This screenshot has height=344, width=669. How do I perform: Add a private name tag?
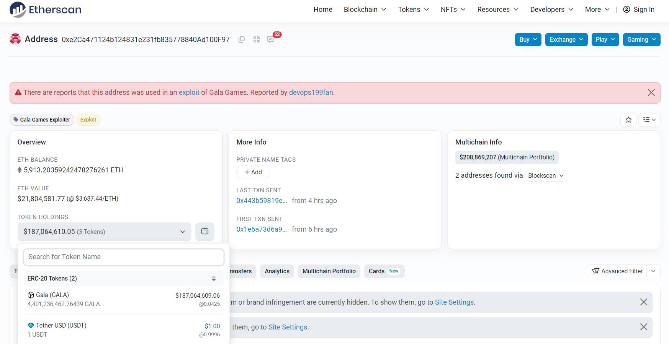[253, 172]
